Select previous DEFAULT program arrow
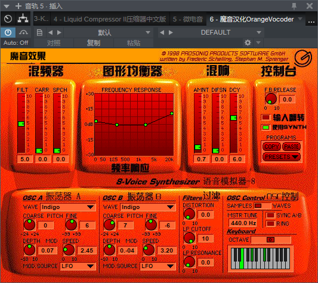The height and width of the screenshot is (283, 318). click(x=162, y=32)
